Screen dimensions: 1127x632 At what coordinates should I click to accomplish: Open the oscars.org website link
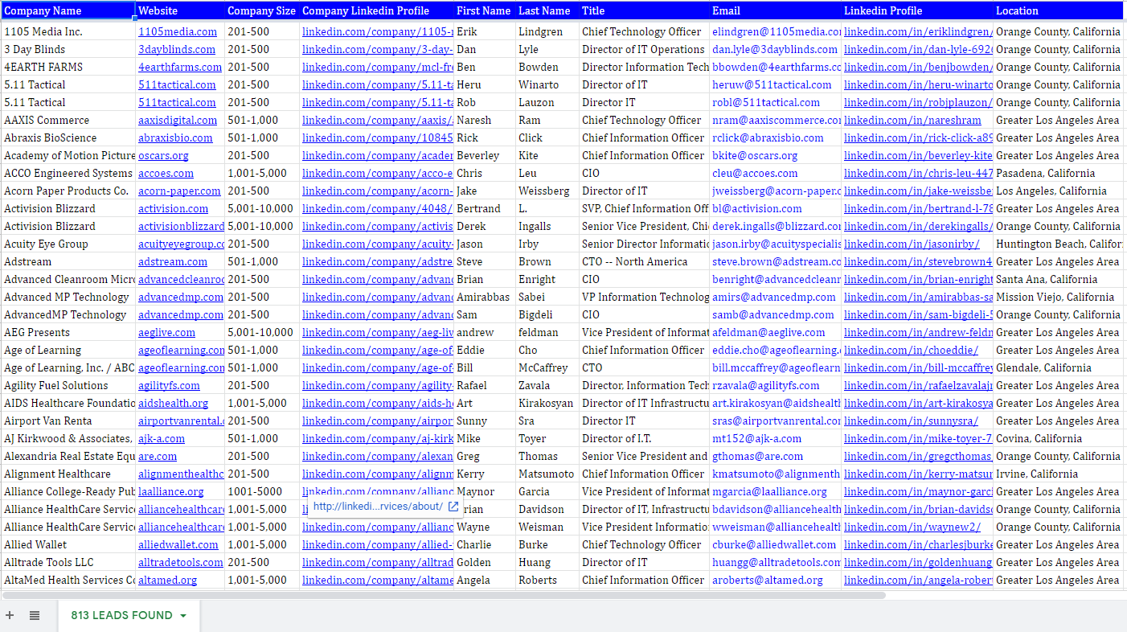coord(163,156)
